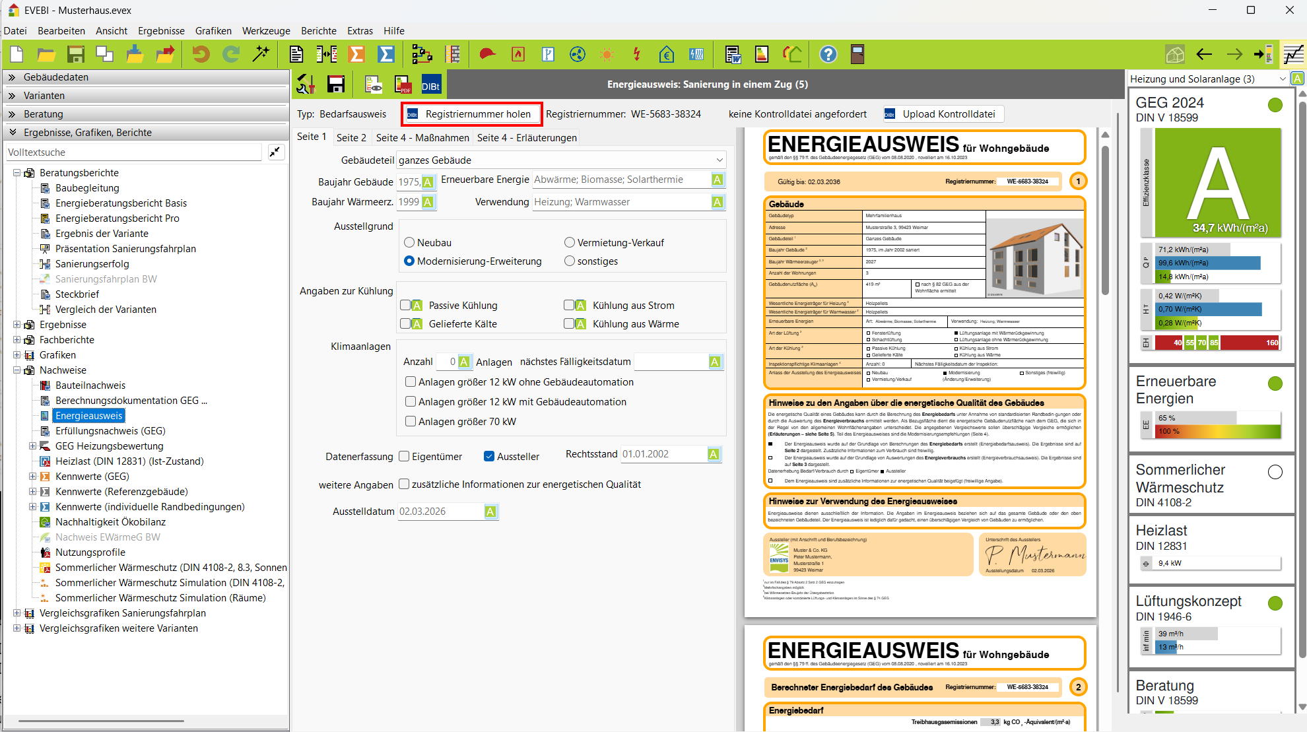1307x732 pixels.
Task: Open the Gebäudeteil dropdown
Action: click(719, 160)
